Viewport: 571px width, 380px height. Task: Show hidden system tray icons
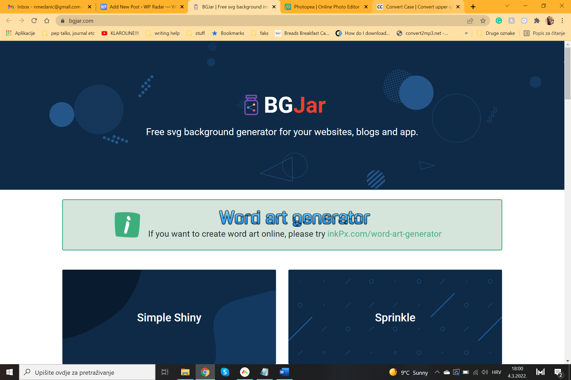point(437,372)
